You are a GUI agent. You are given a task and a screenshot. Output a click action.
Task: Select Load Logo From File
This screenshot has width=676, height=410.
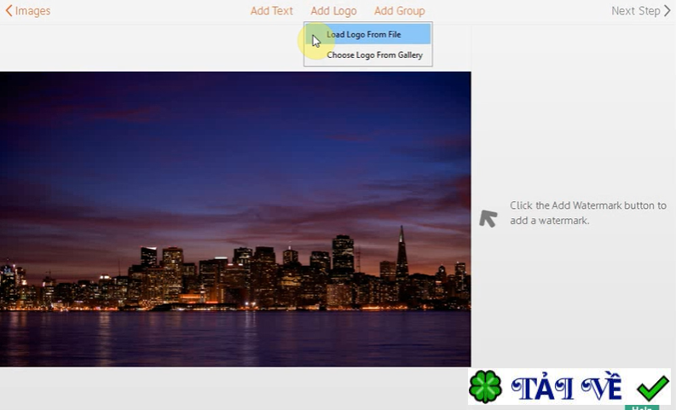[x=367, y=34]
